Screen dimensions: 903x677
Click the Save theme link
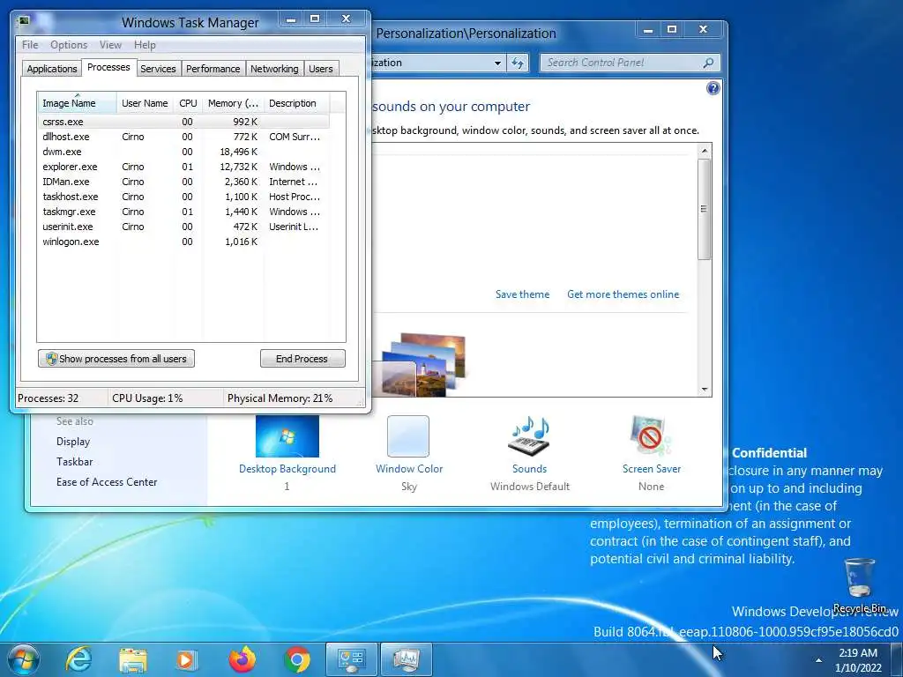coord(522,294)
